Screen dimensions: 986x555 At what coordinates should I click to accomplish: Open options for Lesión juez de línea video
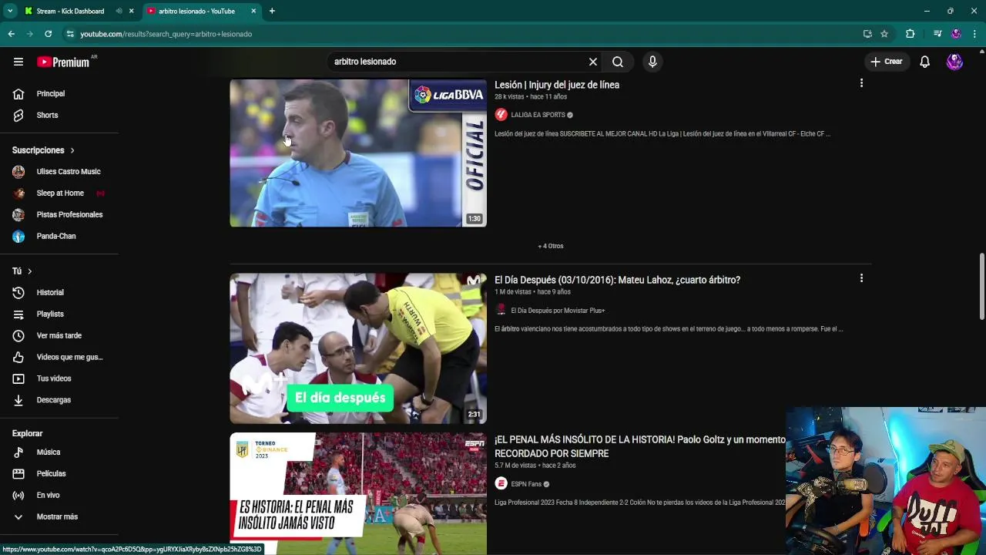861,83
